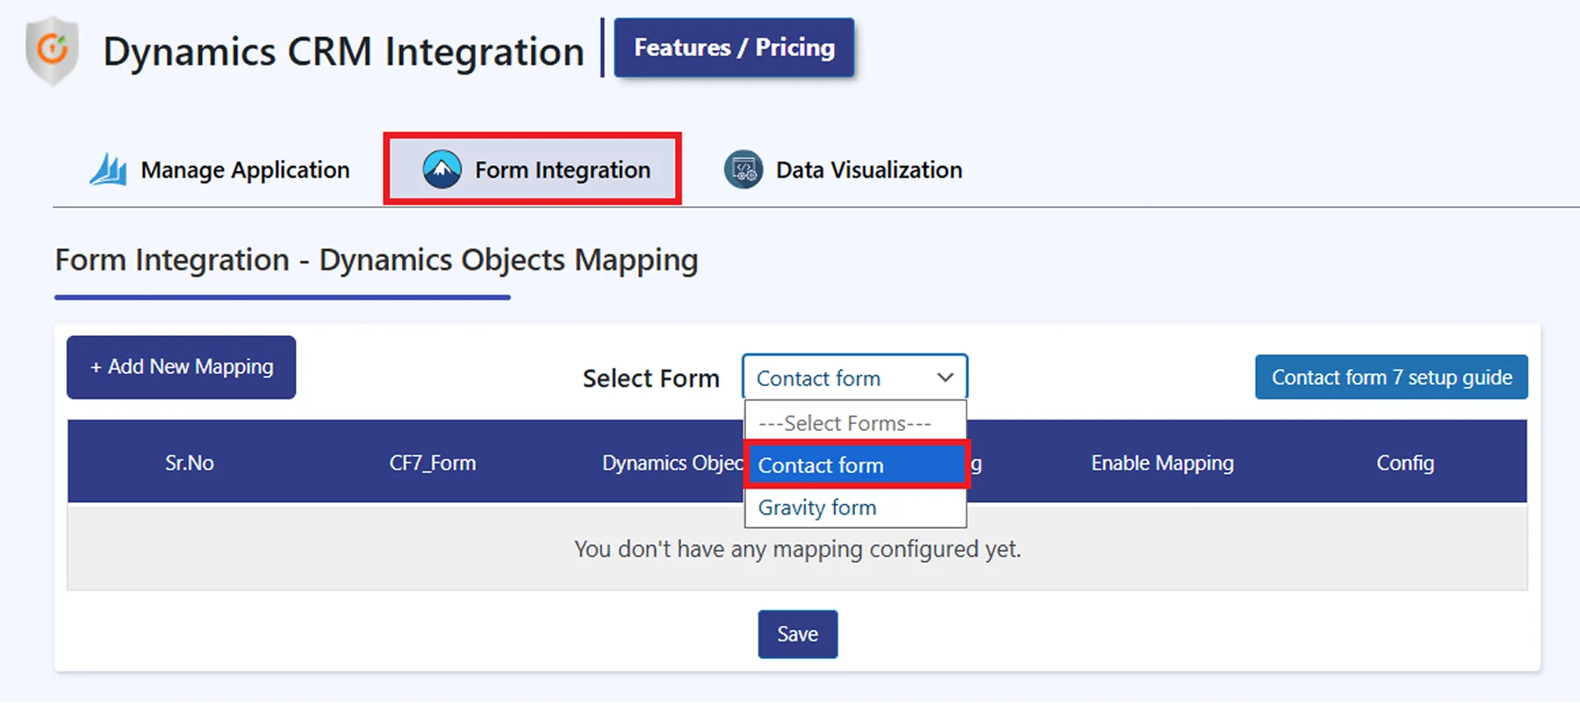
Task: Click the Form Integration mountain icon
Action: tap(442, 169)
